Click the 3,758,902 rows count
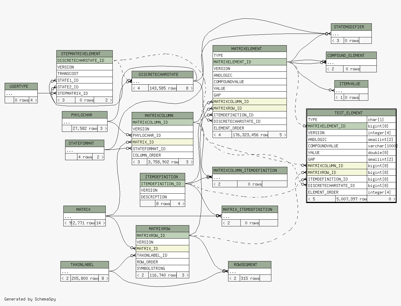 (163, 162)
